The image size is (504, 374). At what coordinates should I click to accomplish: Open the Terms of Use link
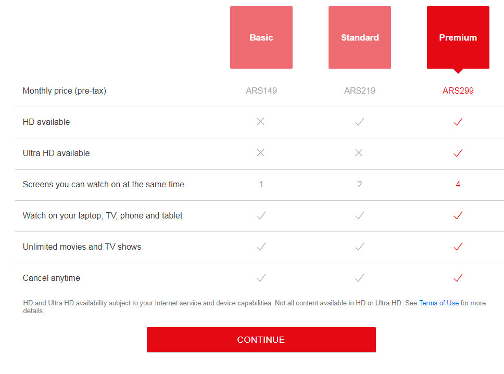pos(439,303)
